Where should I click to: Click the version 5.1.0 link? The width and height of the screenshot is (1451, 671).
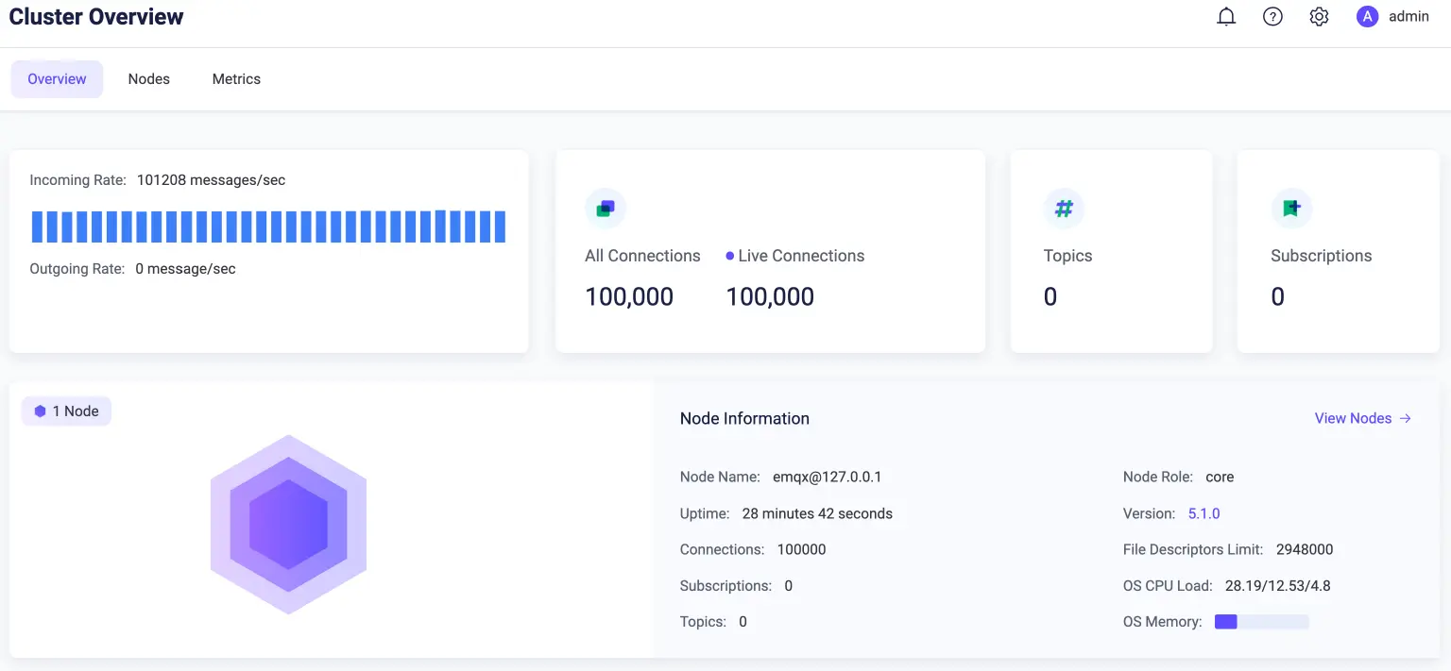click(1203, 512)
